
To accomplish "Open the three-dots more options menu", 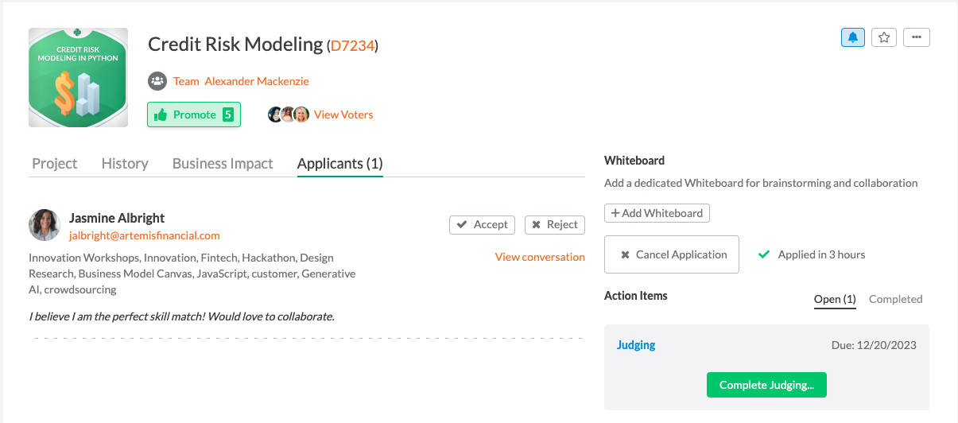I will pos(917,37).
